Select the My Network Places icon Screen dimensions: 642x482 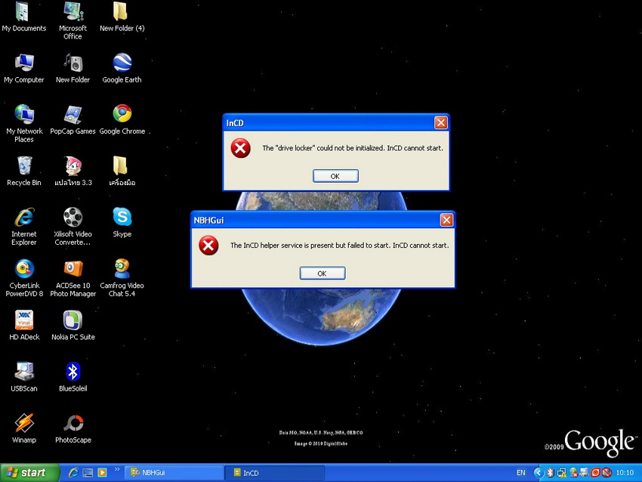point(23,123)
